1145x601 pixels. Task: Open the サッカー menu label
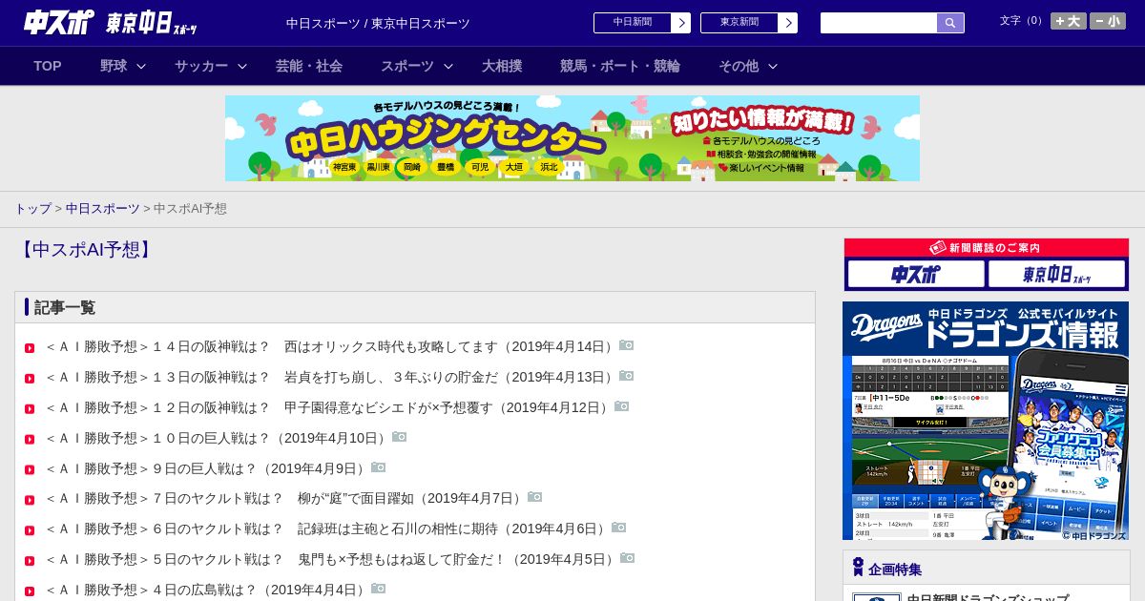[201, 66]
